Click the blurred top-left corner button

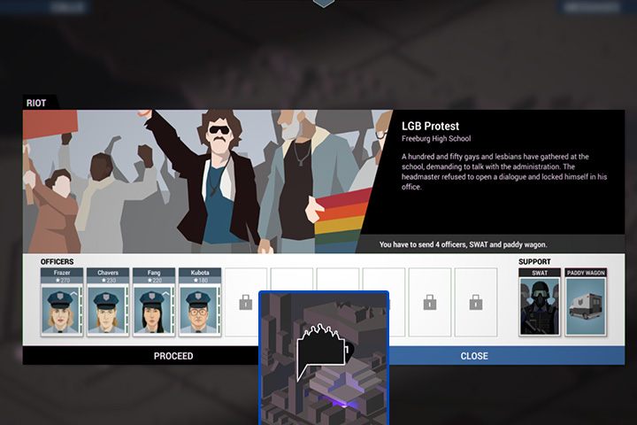pyautogui.click(x=67, y=7)
